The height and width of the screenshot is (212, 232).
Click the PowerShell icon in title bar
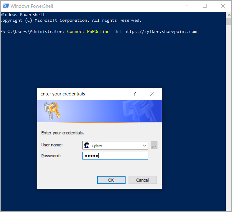tap(6, 6)
